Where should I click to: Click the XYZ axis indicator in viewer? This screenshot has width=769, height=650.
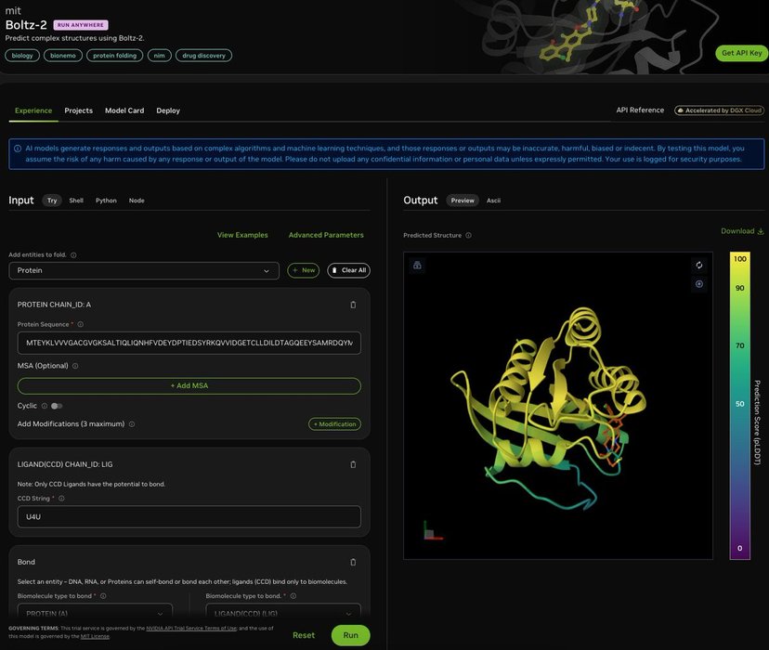pyautogui.click(x=433, y=531)
